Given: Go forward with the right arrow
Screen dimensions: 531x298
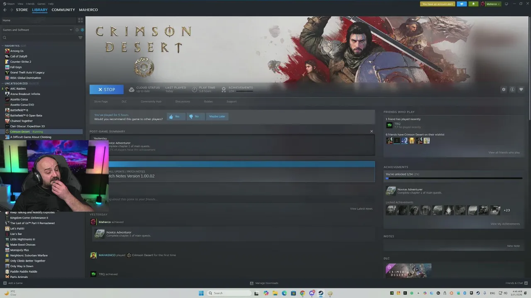Looking at the screenshot, I should (x=11, y=10).
